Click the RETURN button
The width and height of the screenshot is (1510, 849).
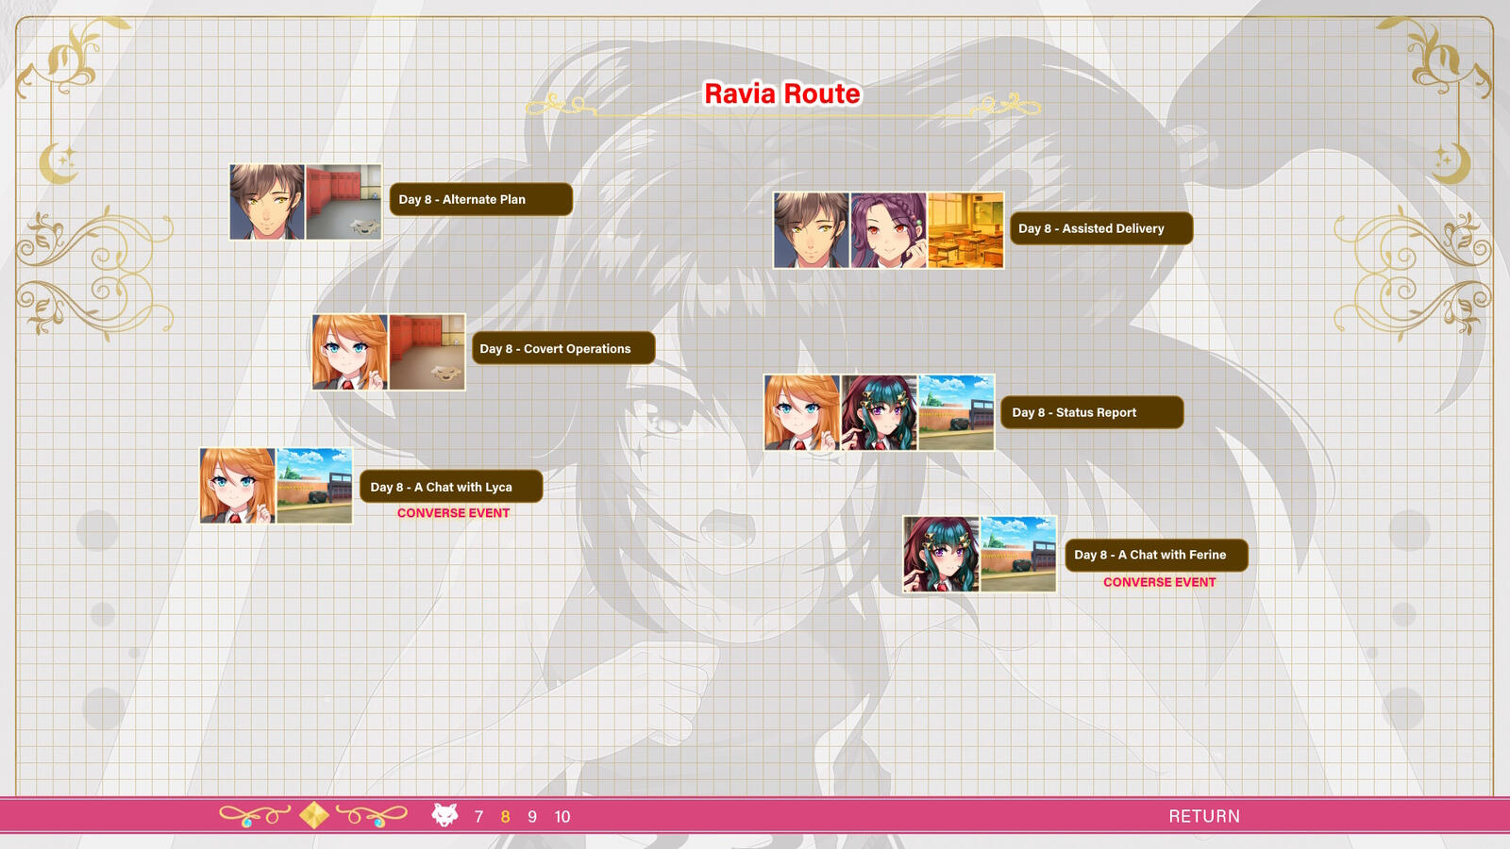[1205, 815]
